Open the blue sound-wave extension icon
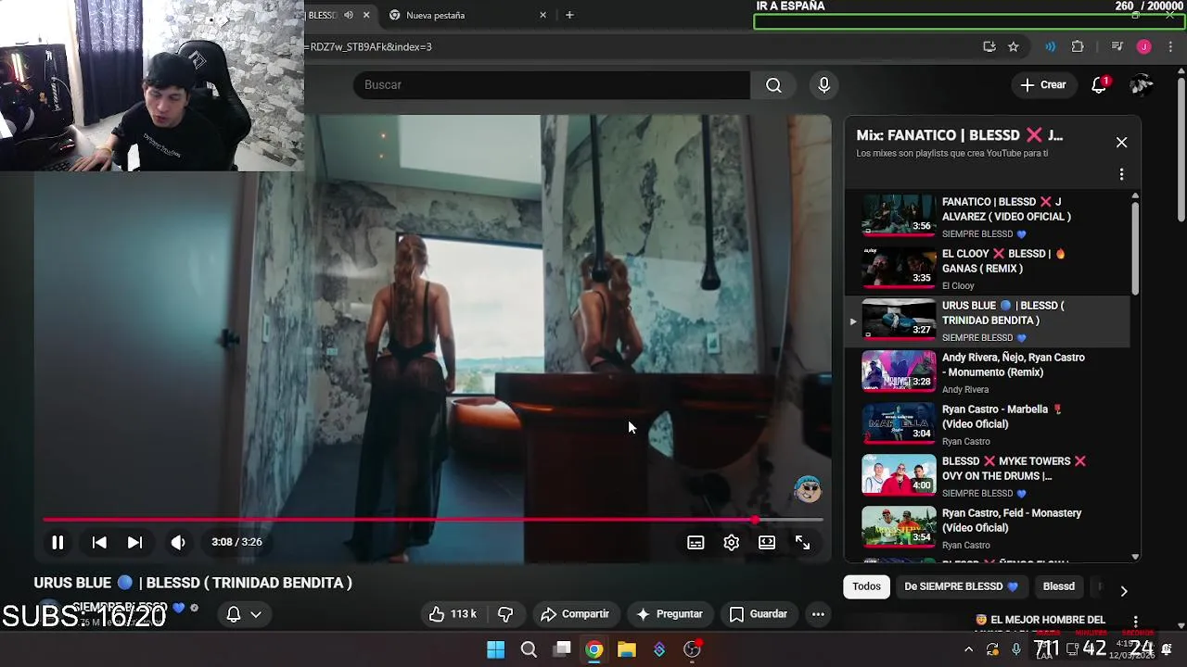Viewport: 1187px width, 667px height. [x=1051, y=47]
